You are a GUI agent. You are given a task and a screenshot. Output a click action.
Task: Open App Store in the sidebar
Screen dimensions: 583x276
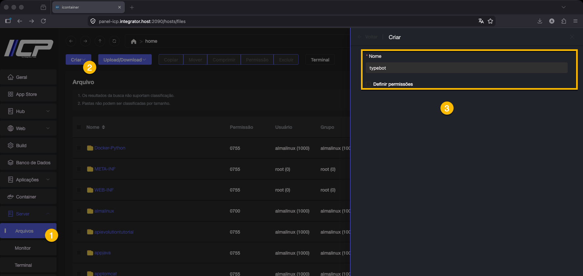[x=26, y=94]
